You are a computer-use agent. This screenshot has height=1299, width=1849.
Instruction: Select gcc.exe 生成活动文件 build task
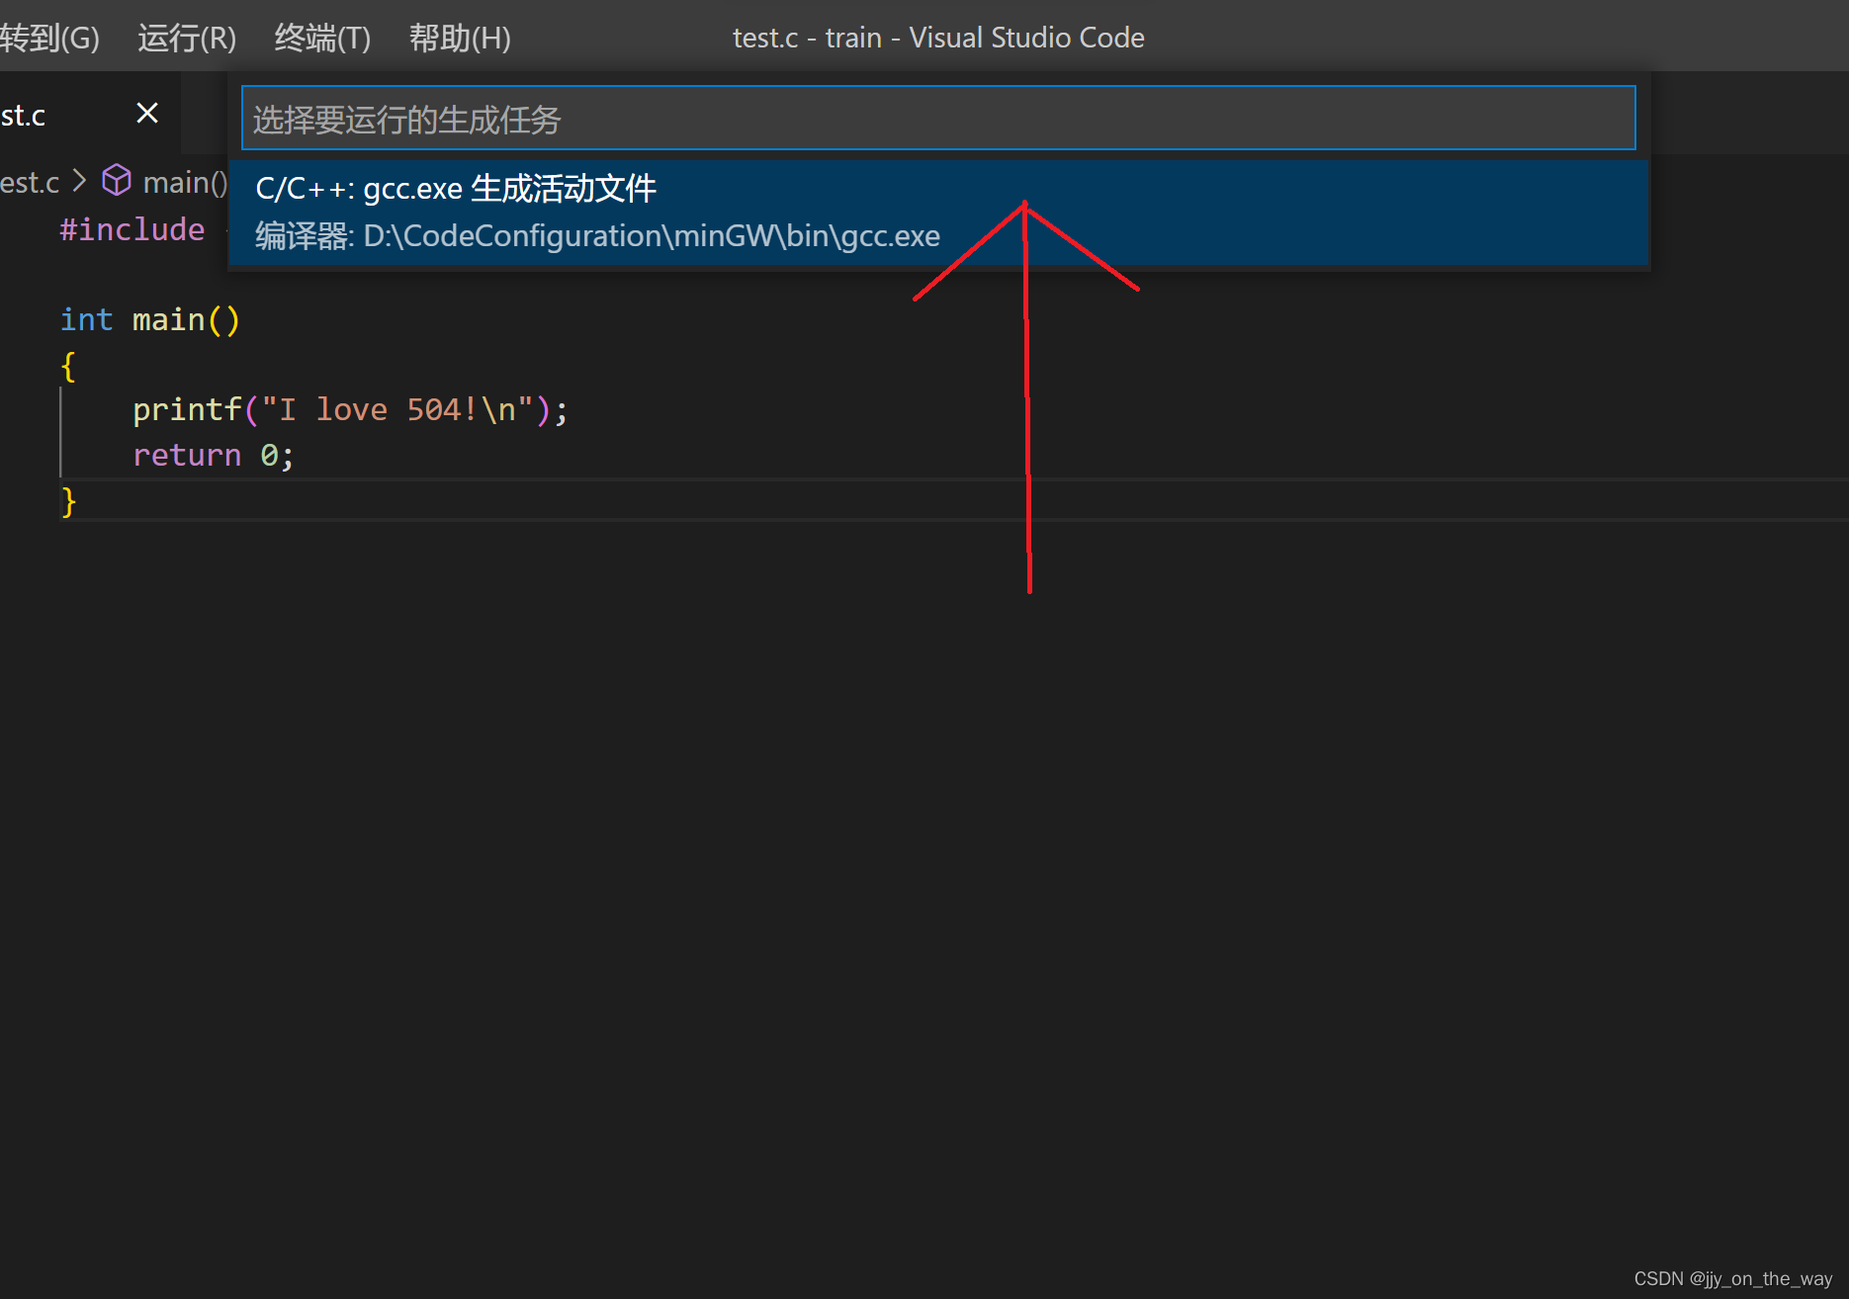pos(938,213)
